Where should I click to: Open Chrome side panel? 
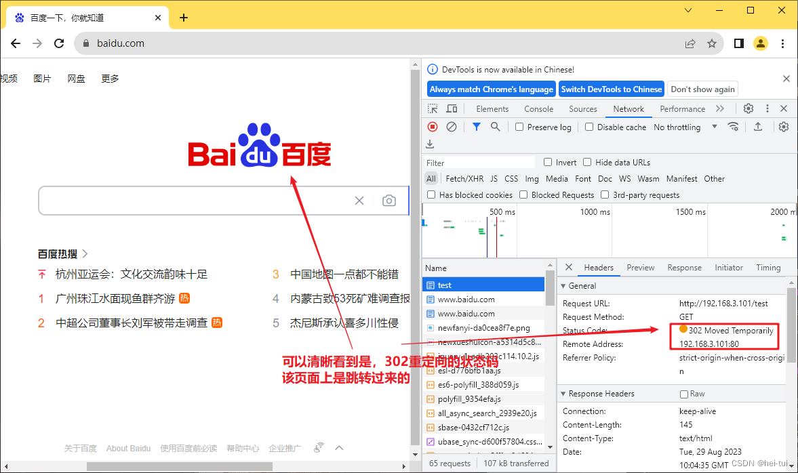point(739,44)
